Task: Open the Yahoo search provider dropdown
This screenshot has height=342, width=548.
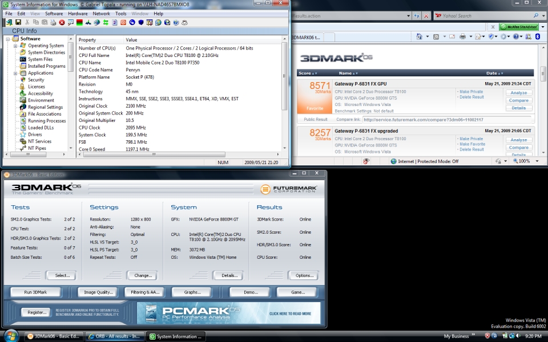Action: (x=543, y=16)
